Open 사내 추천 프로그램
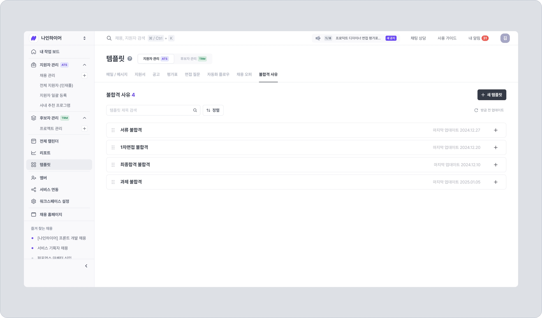 click(55, 105)
